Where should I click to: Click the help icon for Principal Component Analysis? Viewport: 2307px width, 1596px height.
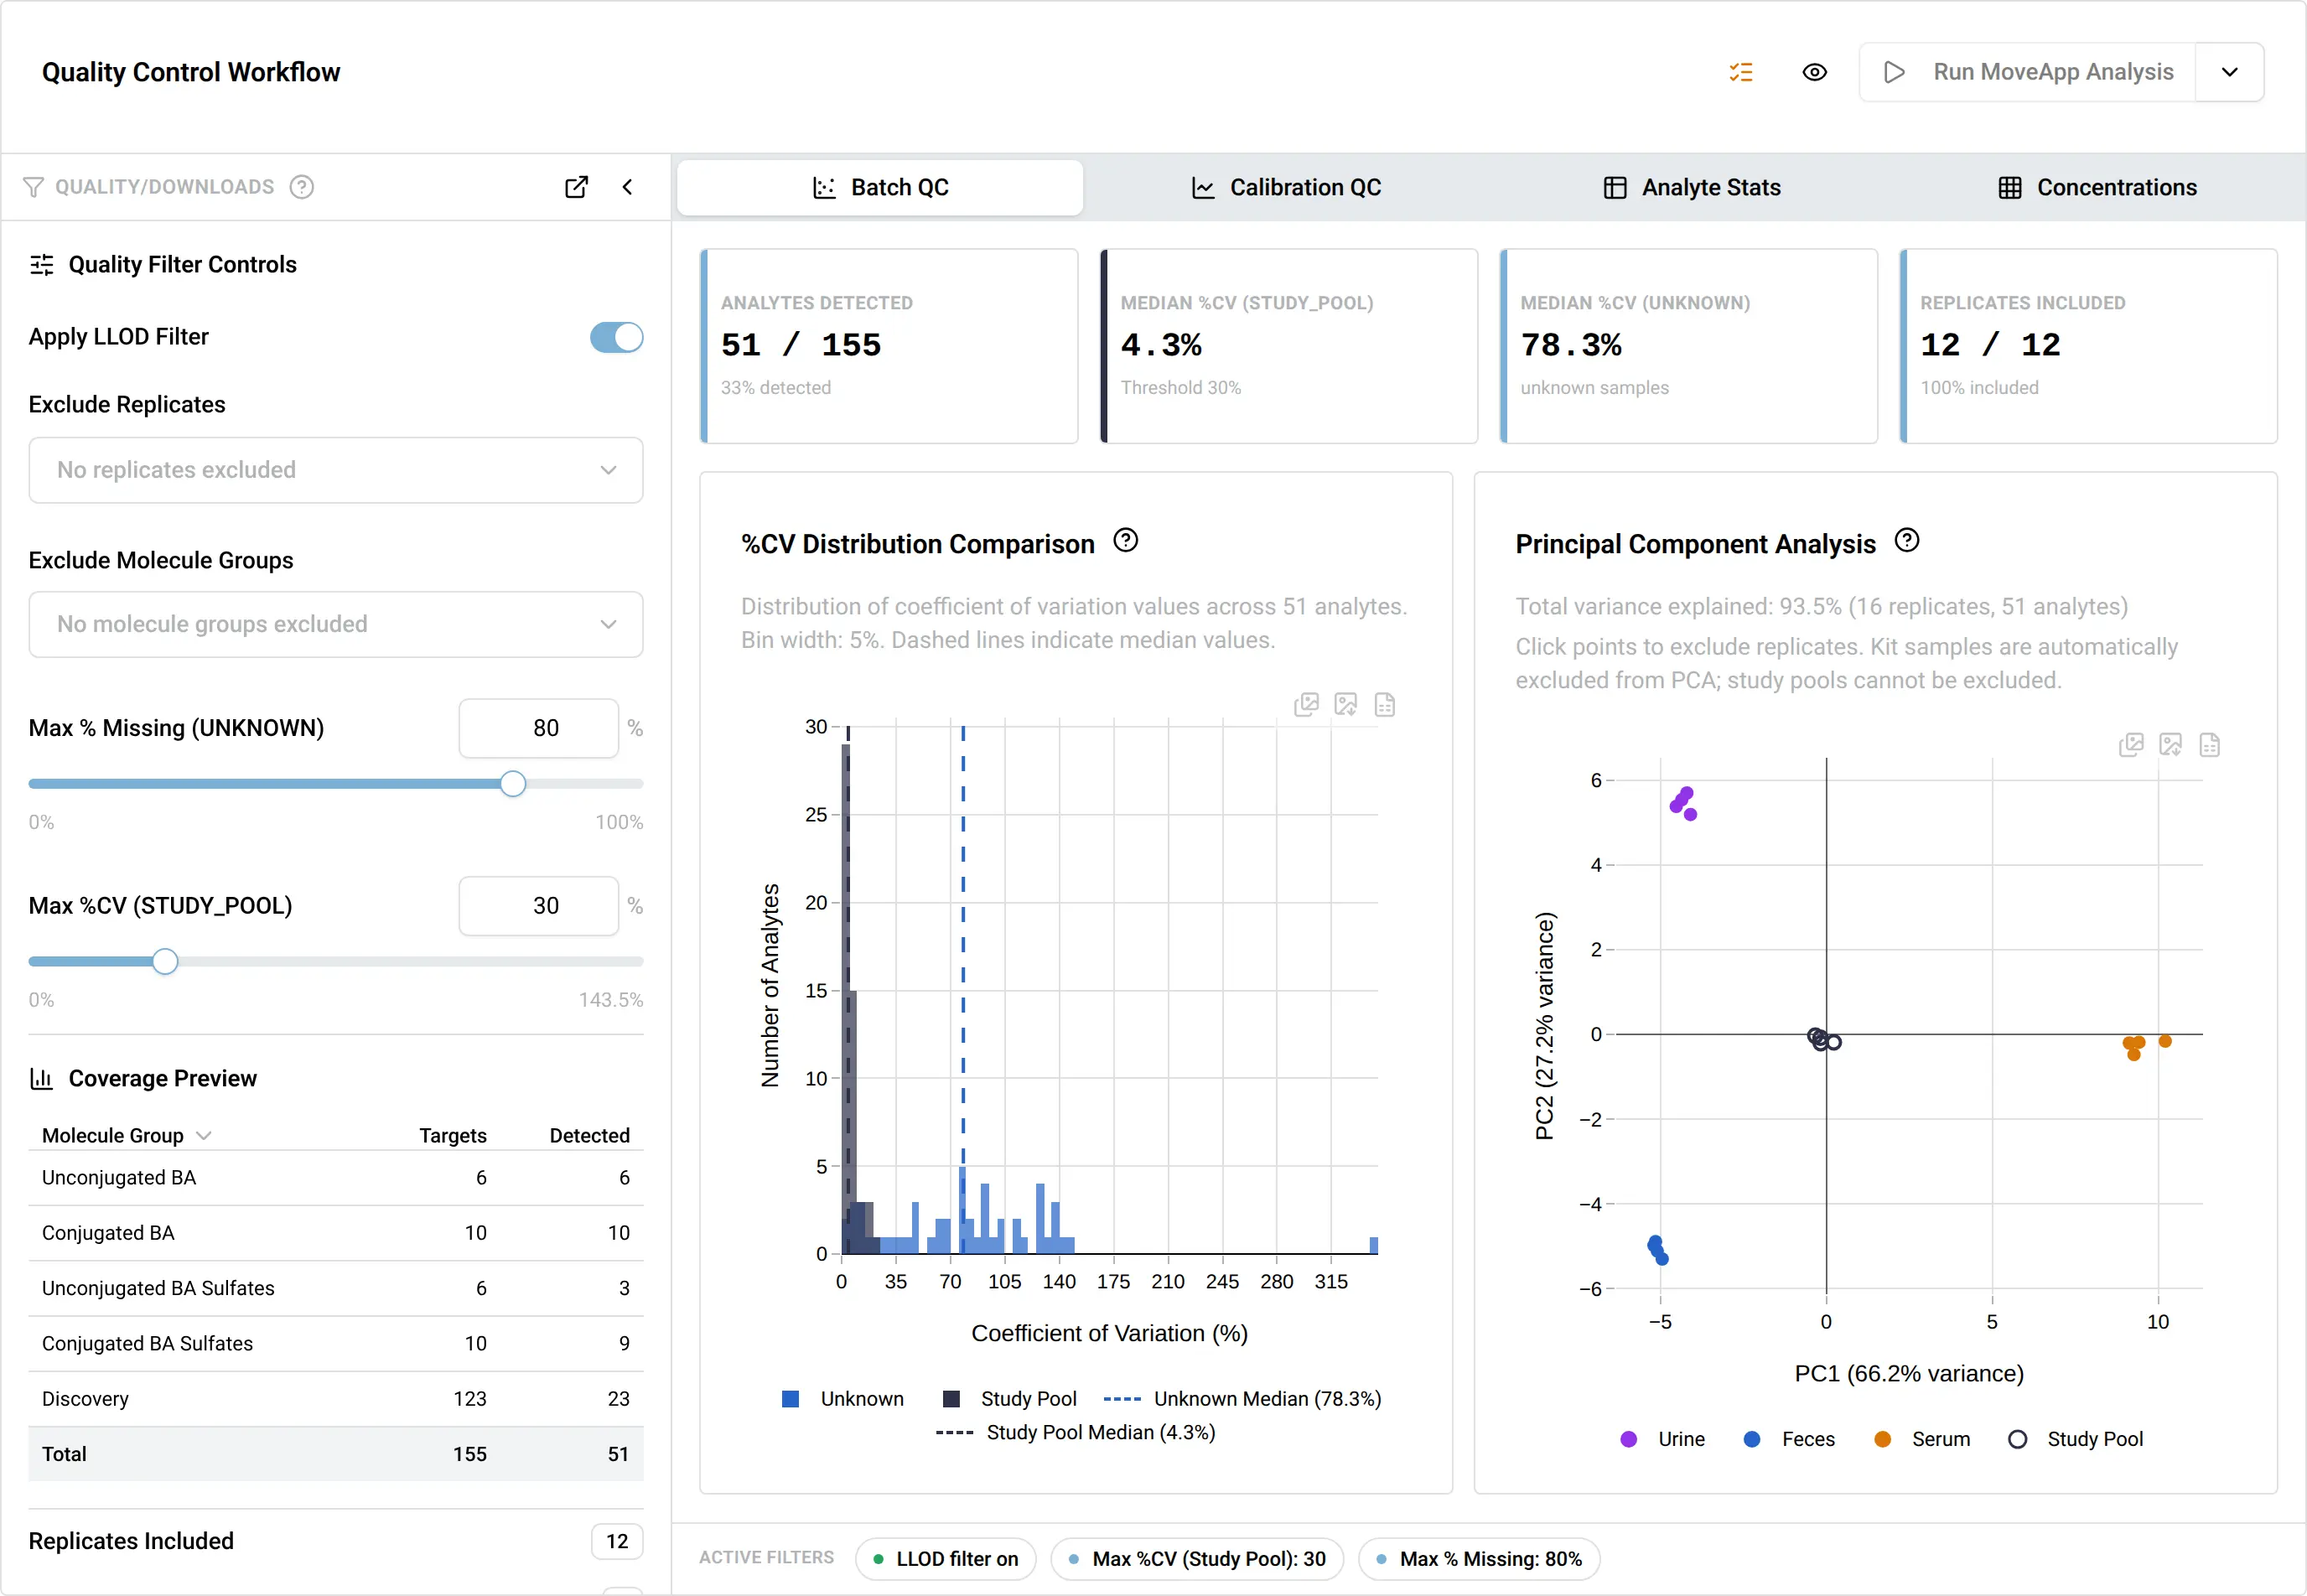coord(1907,541)
